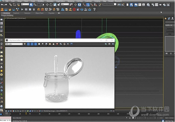Switch to alpha channel with the white circle icon
The width and height of the screenshot is (175, 122).
[x=39, y=44]
